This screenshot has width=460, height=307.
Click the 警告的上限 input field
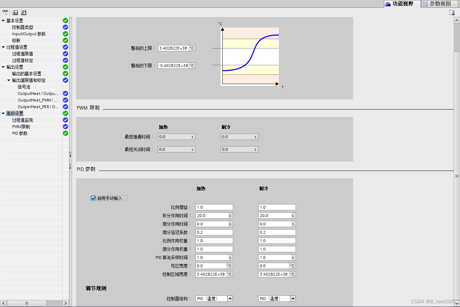(177, 48)
